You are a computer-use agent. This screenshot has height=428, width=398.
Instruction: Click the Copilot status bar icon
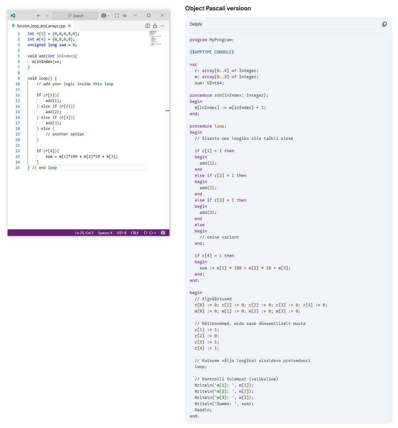click(x=163, y=233)
